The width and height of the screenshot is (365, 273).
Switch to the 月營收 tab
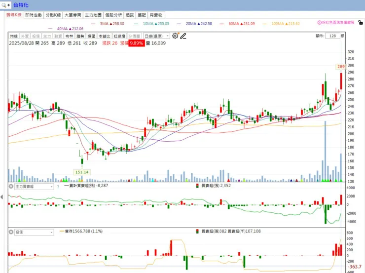[156, 15]
